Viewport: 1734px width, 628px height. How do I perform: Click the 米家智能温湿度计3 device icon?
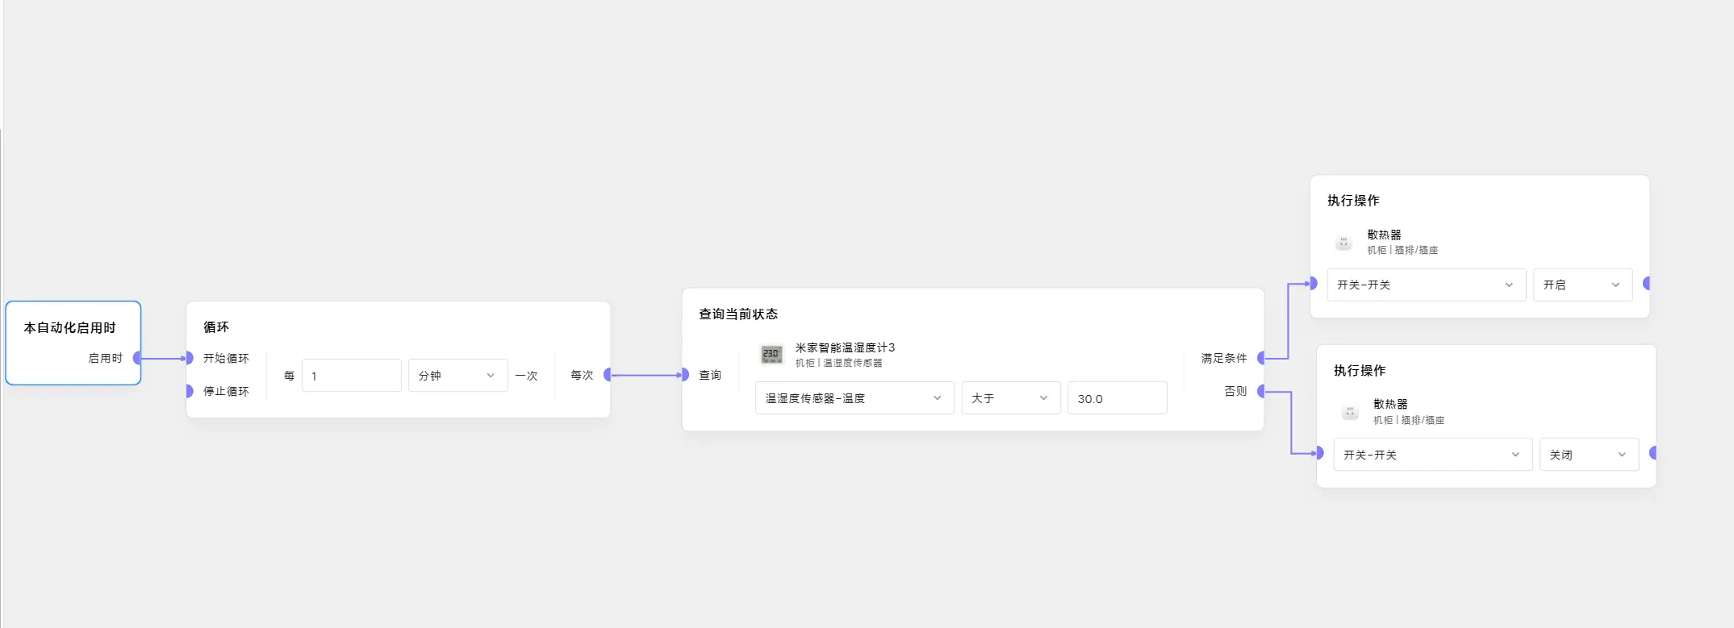[771, 354]
